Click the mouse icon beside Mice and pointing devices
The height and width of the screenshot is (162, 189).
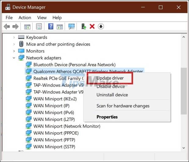click(x=21, y=44)
